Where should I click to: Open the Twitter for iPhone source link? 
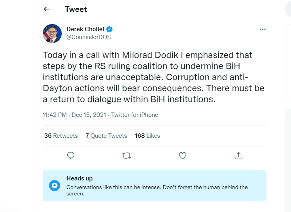[134, 115]
